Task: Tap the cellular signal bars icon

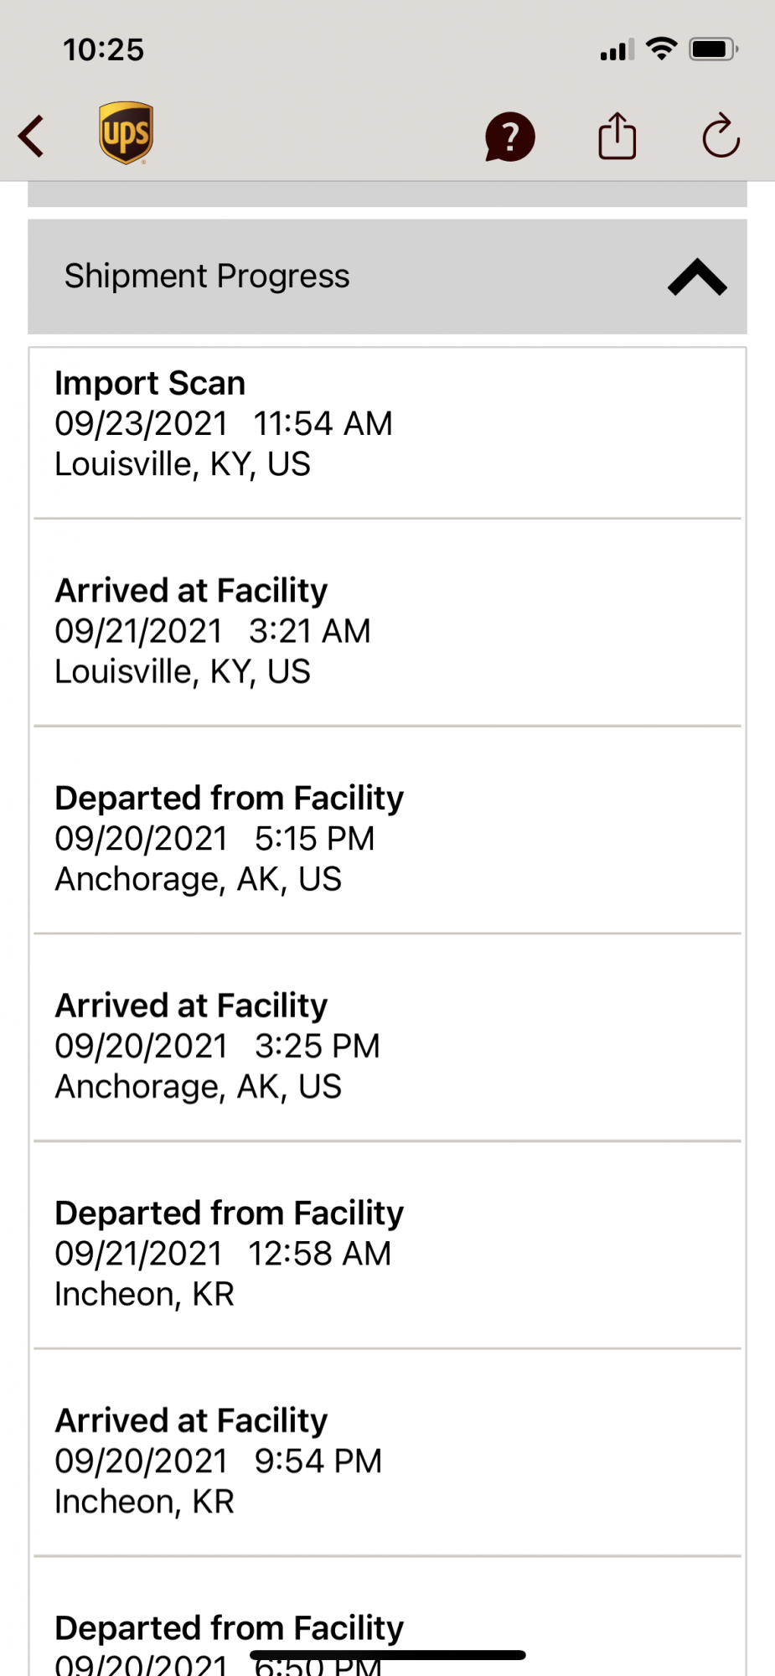Action: [x=617, y=50]
